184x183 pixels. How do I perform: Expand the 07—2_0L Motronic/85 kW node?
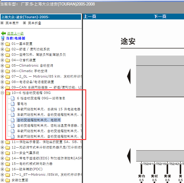(x=2, y=76)
